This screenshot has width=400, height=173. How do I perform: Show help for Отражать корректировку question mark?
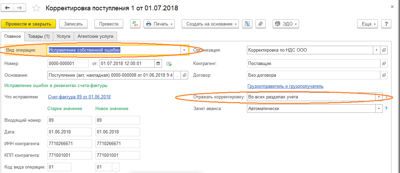[387, 97]
